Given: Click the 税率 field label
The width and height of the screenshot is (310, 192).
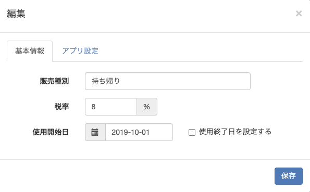Looking at the screenshot, I should point(61,107).
